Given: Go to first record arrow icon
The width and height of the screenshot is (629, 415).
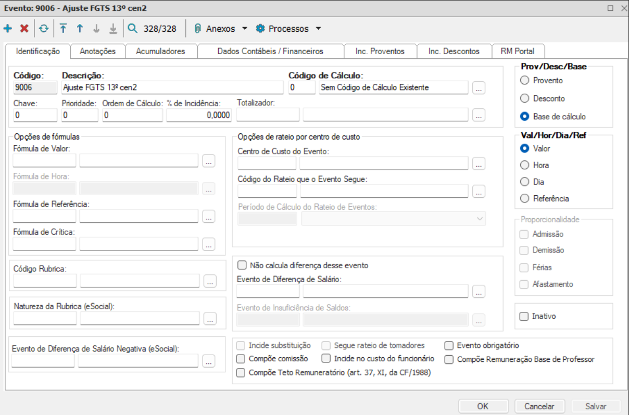Looking at the screenshot, I should [63, 29].
